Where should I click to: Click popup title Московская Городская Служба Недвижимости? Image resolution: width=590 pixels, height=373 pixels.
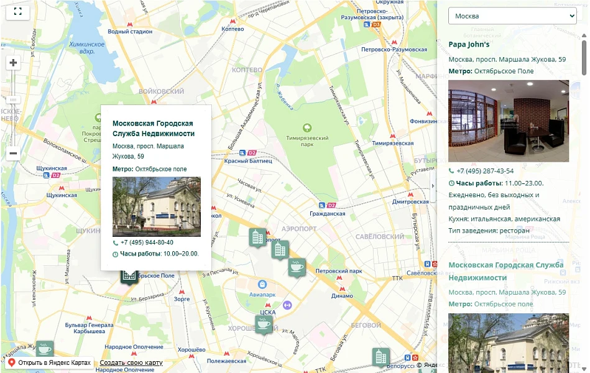pos(154,128)
